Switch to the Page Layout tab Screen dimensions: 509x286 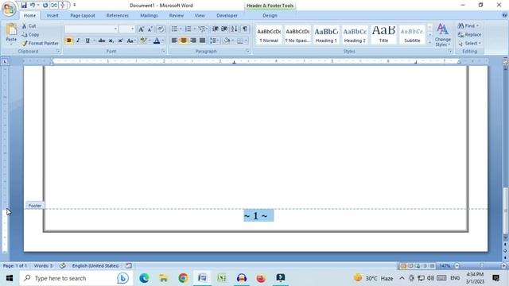(x=83, y=15)
